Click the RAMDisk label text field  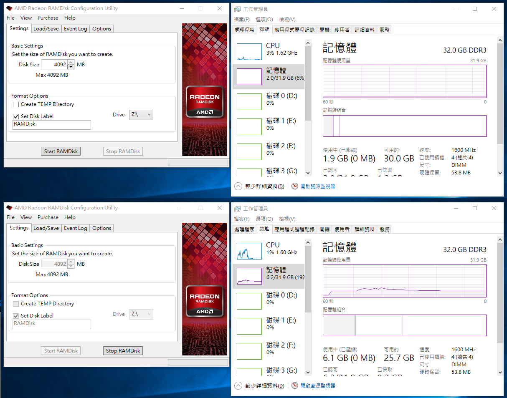coord(51,125)
